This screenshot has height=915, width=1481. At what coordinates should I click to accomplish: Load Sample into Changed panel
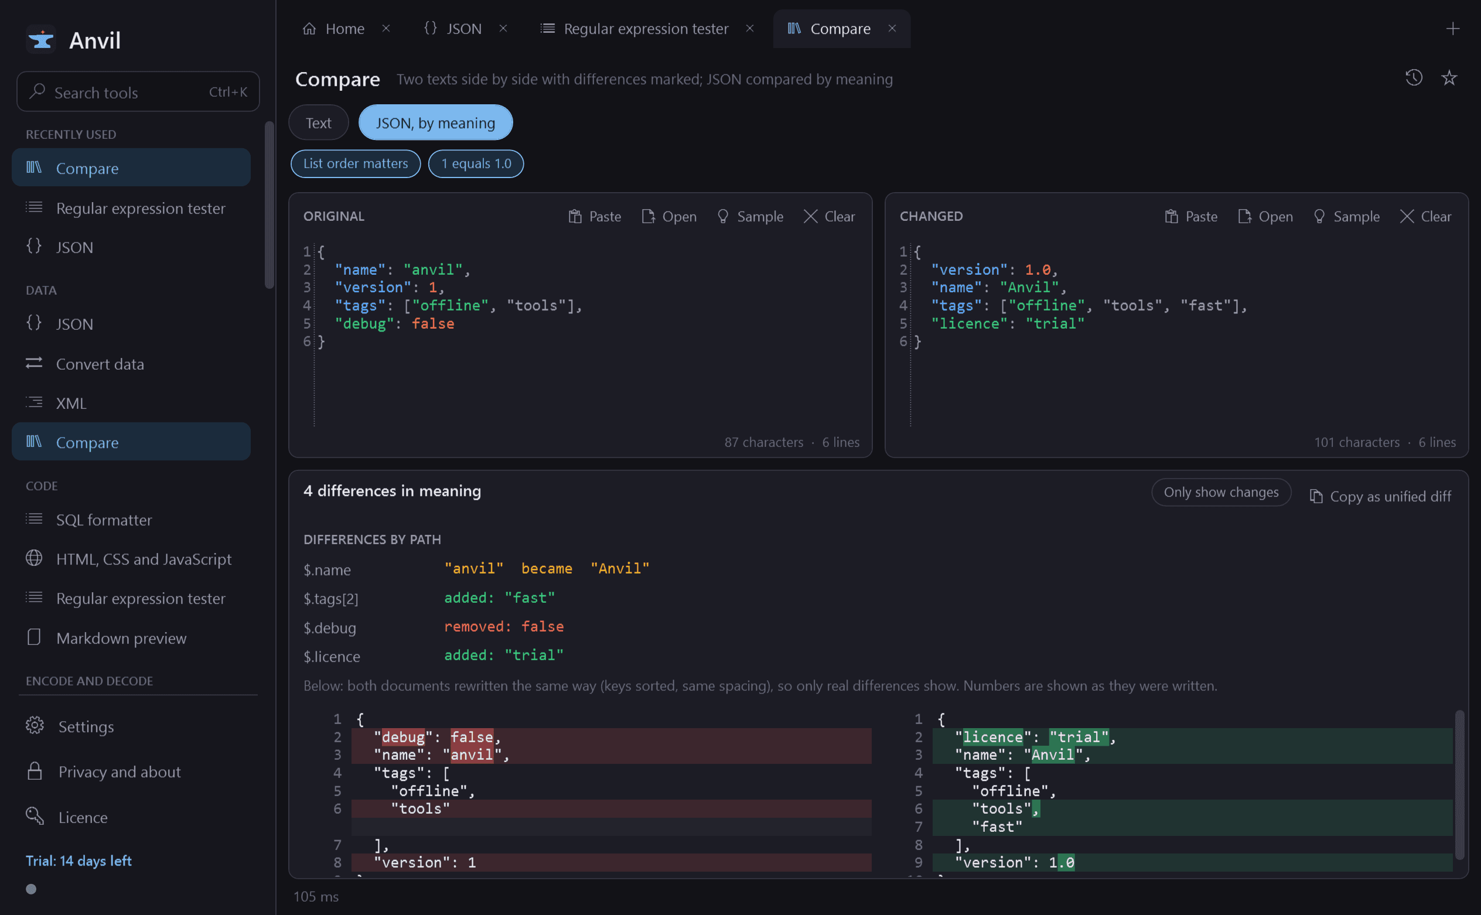1346,216
